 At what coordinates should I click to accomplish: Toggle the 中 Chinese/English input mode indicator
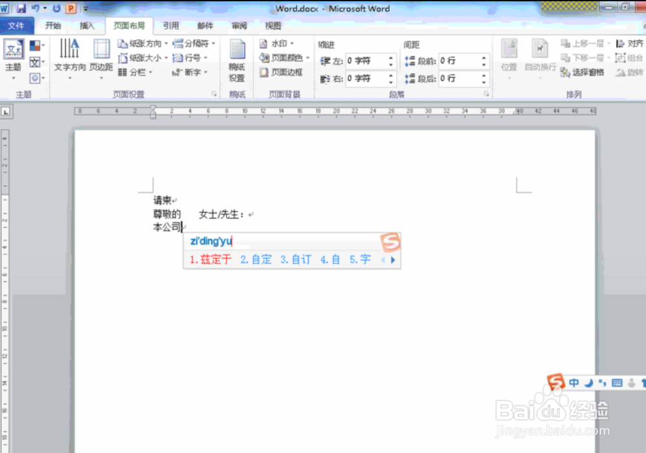[574, 382]
